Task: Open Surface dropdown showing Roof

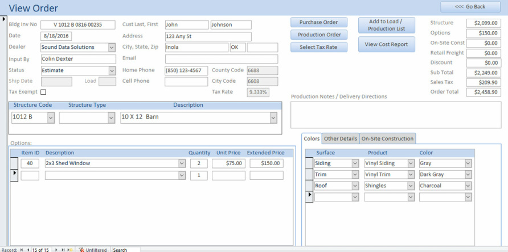Action: click(355, 186)
